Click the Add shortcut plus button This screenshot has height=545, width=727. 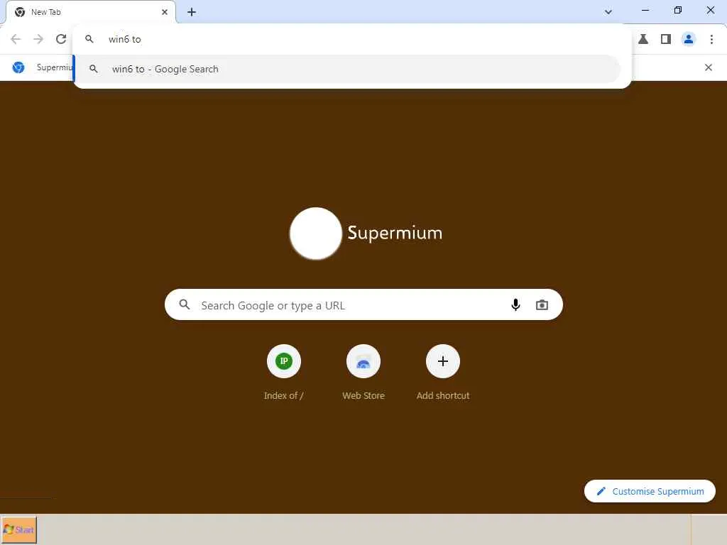(443, 361)
